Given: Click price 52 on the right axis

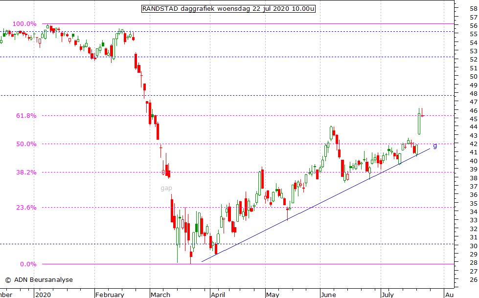Looking at the screenshot, I should pos(474,60).
